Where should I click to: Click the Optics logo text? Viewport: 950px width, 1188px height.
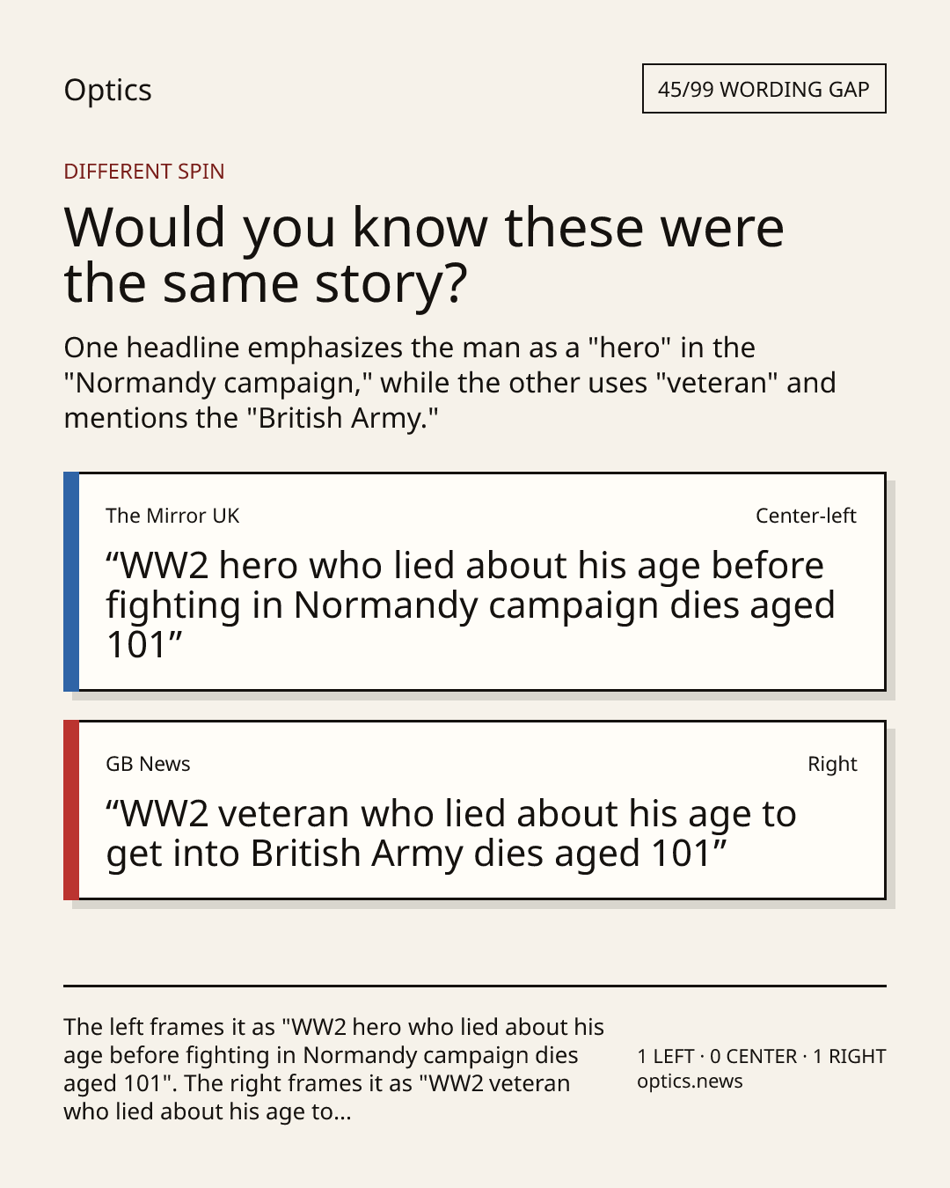107,91
